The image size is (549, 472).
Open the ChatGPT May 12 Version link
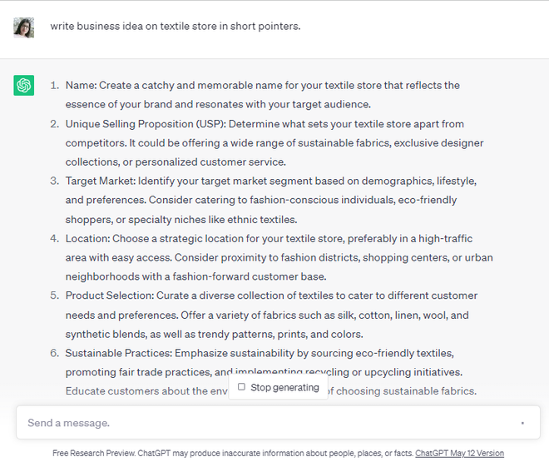[x=459, y=454]
